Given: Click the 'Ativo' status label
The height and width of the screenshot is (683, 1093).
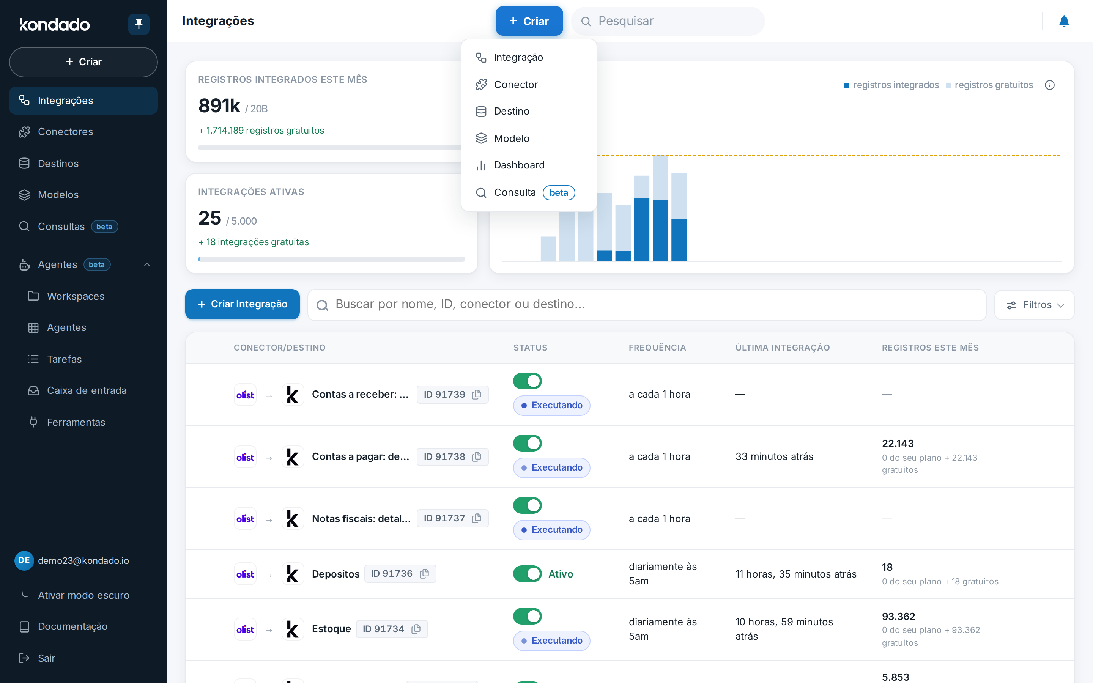Looking at the screenshot, I should 561,574.
